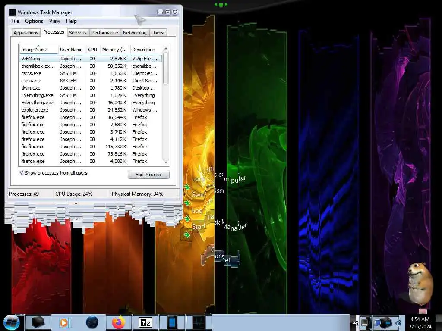Select firefox.exe using 4,380 K

(x=91, y=161)
